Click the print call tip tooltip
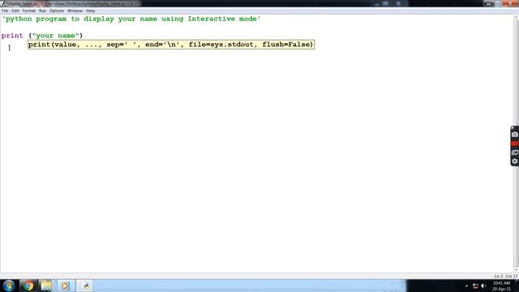 tap(171, 45)
